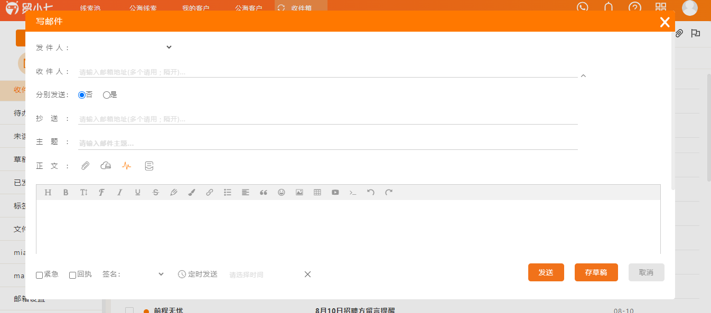The image size is (711, 313).
Task: Redo the last edit
Action: point(389,193)
